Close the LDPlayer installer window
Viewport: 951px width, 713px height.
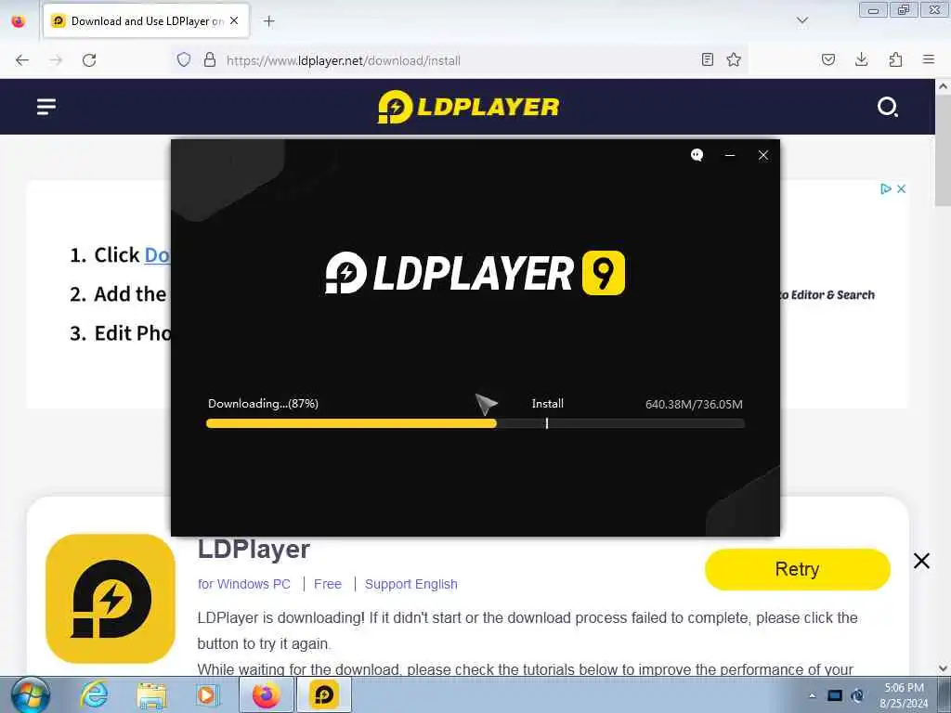pos(763,155)
